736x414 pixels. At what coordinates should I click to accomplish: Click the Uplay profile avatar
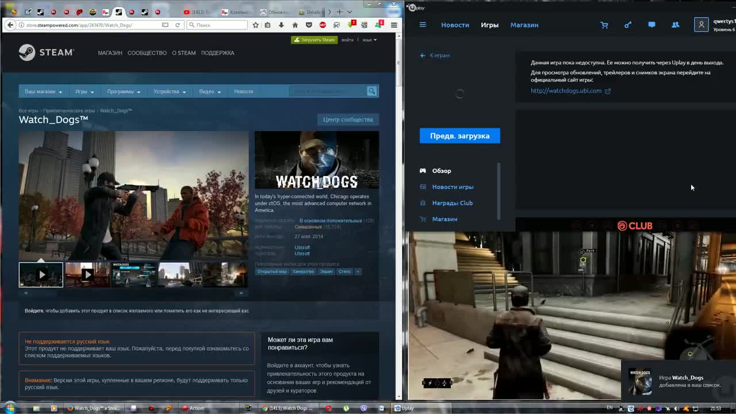click(701, 25)
